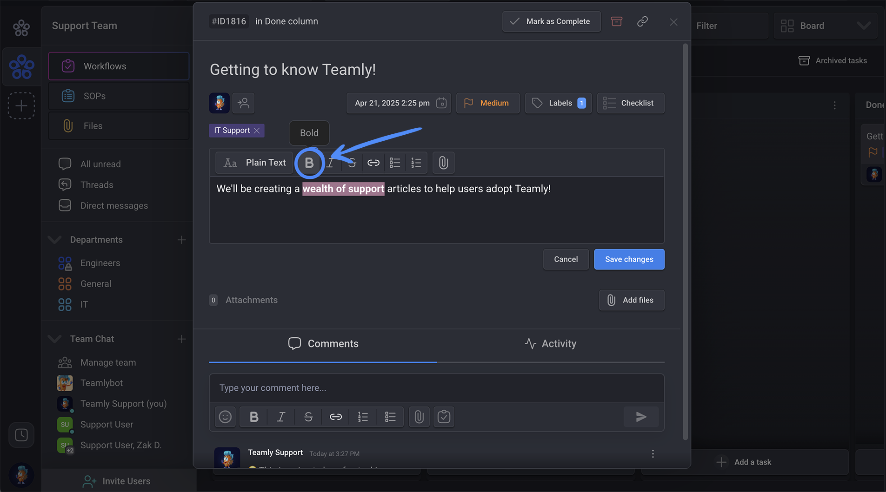886x492 pixels.
Task: Open the due date picker Apr 21, 2025
Action: point(399,103)
